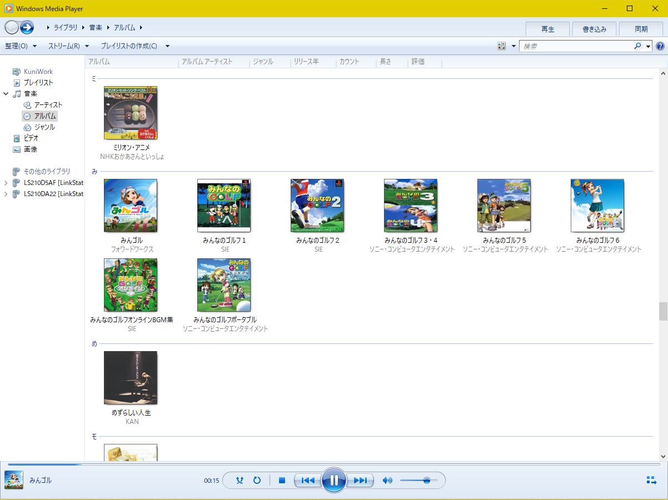Screen dimensions: 668x500
Task: Click the Stop playback button
Action: click(x=282, y=481)
